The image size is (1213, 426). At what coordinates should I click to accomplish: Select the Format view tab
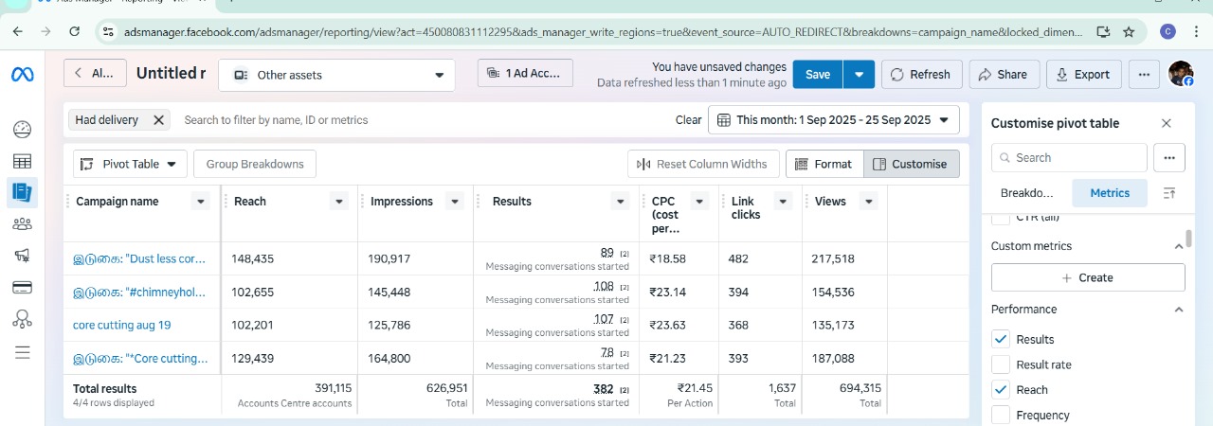coord(824,164)
